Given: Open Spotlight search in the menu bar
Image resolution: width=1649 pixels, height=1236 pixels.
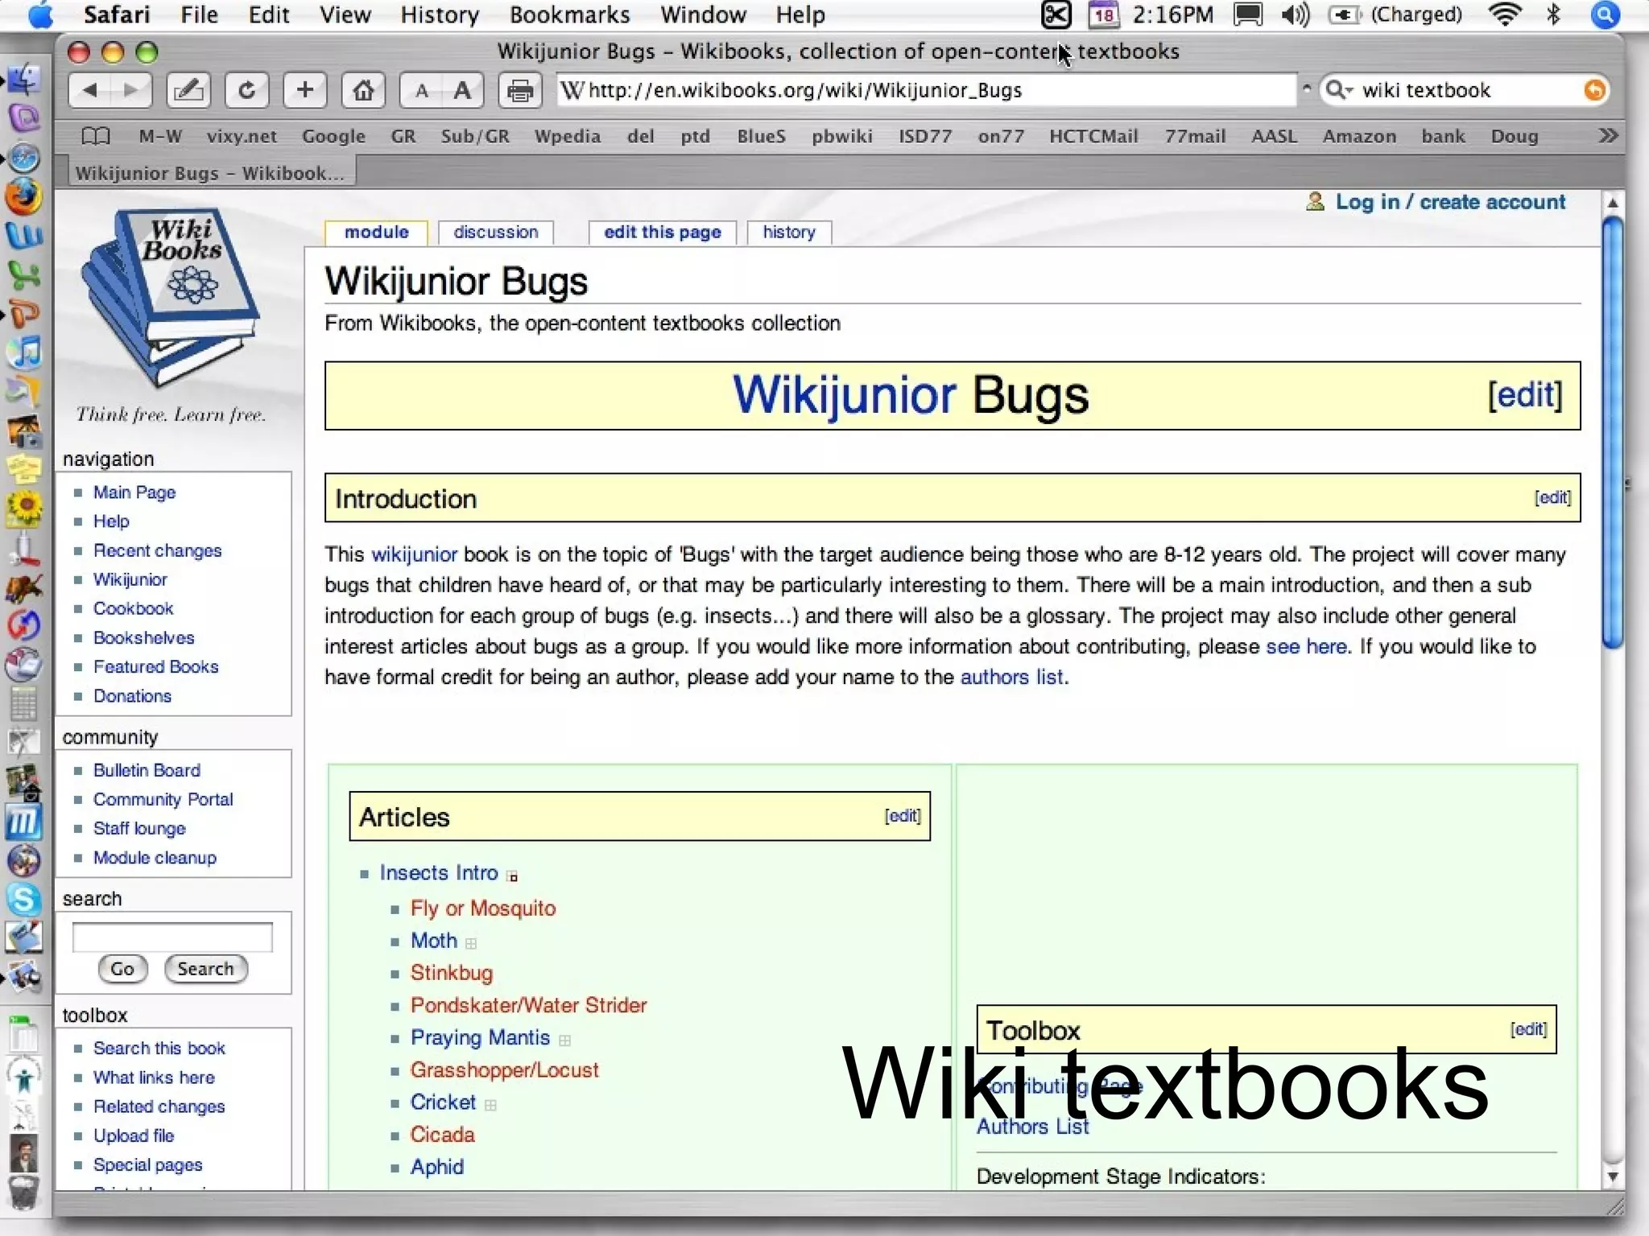Looking at the screenshot, I should point(1605,14).
